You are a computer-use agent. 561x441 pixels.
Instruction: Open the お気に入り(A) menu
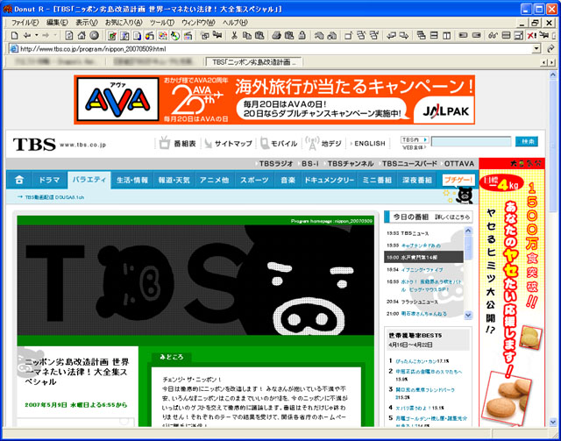click(124, 23)
